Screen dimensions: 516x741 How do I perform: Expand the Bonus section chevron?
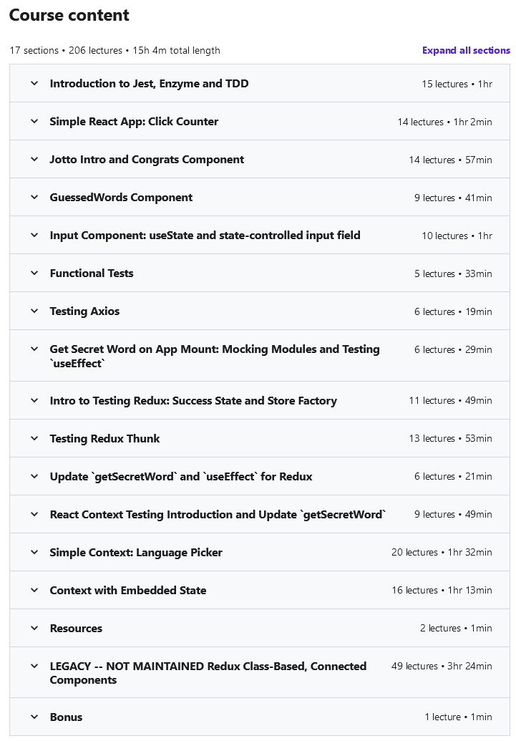(x=34, y=717)
